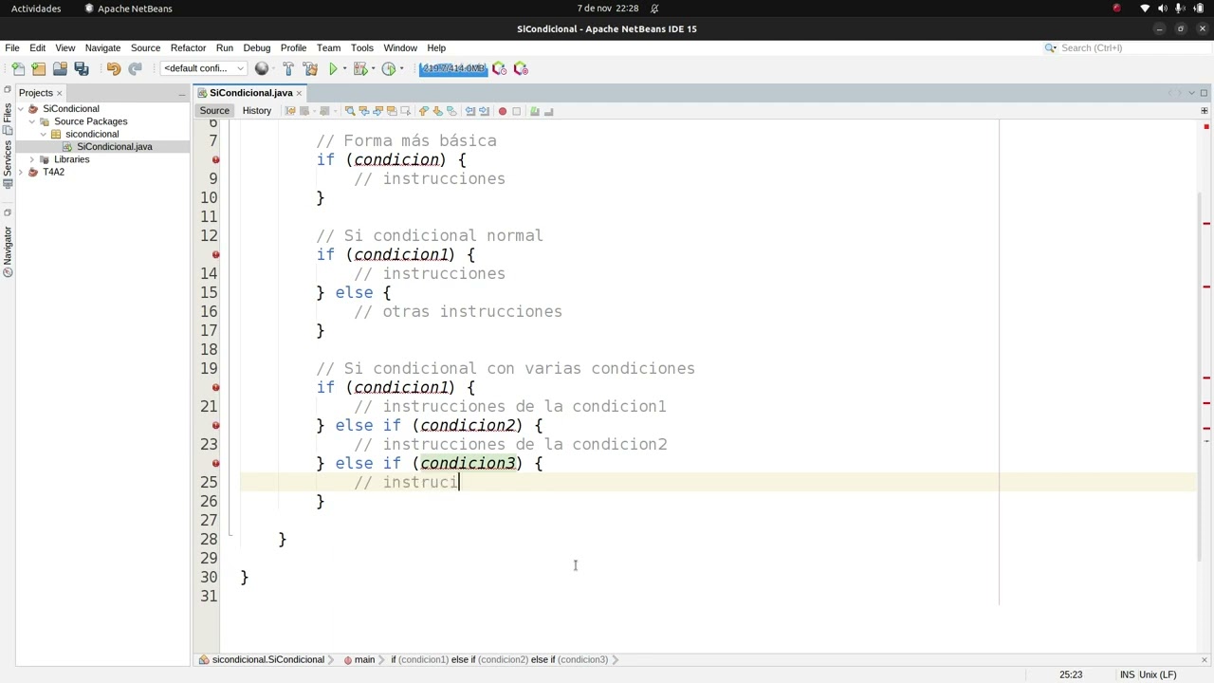This screenshot has width=1214, height=683.
Task: Switch editor to Source view
Action: coord(214,111)
